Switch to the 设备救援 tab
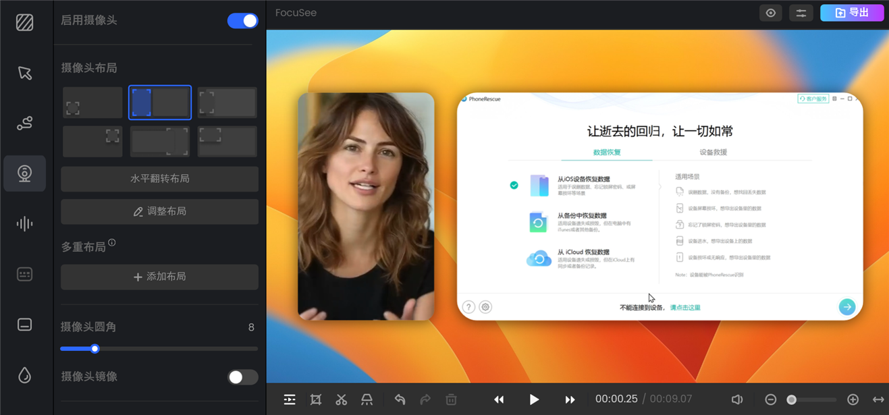The image size is (889, 415). click(713, 153)
